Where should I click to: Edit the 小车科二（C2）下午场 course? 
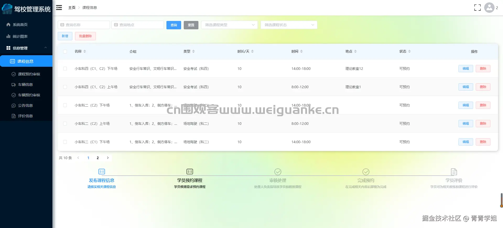[466, 105]
